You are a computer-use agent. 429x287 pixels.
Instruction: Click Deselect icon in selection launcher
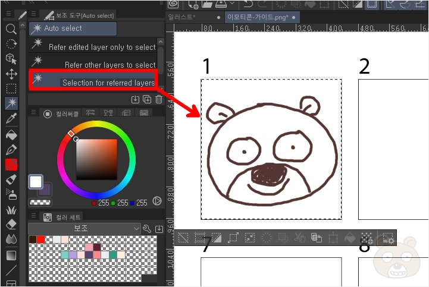pyautogui.click(x=183, y=238)
